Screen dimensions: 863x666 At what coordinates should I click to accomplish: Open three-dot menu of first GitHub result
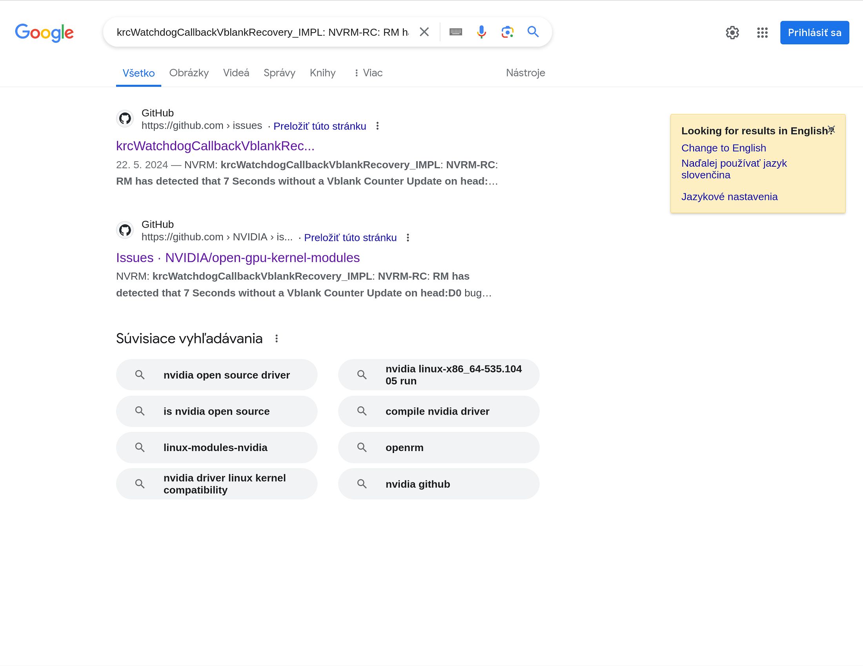point(377,126)
